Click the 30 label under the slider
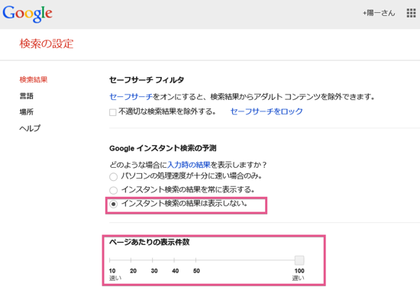420x290 pixels. point(154,271)
